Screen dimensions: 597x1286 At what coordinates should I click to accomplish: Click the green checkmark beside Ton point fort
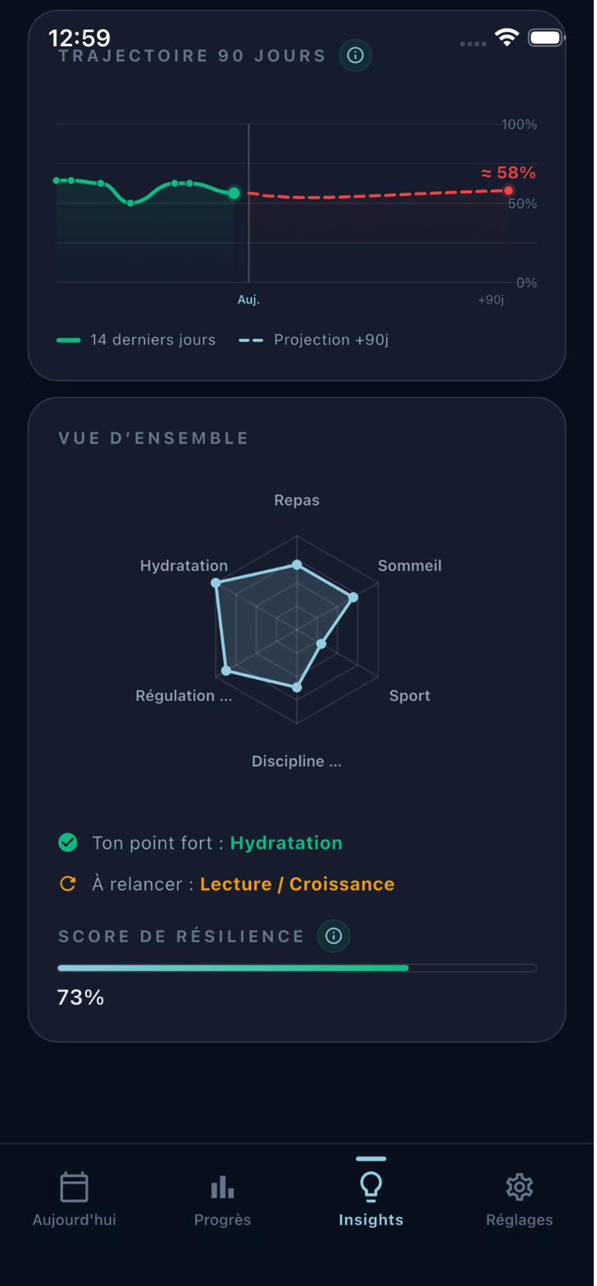67,842
